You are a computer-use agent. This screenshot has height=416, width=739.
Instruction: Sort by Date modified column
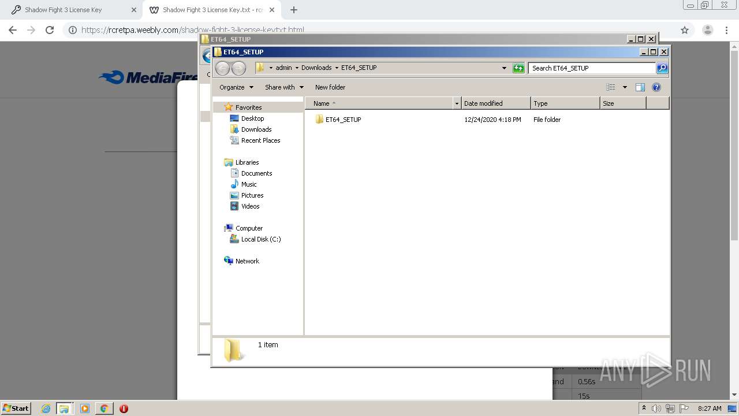pos(496,103)
